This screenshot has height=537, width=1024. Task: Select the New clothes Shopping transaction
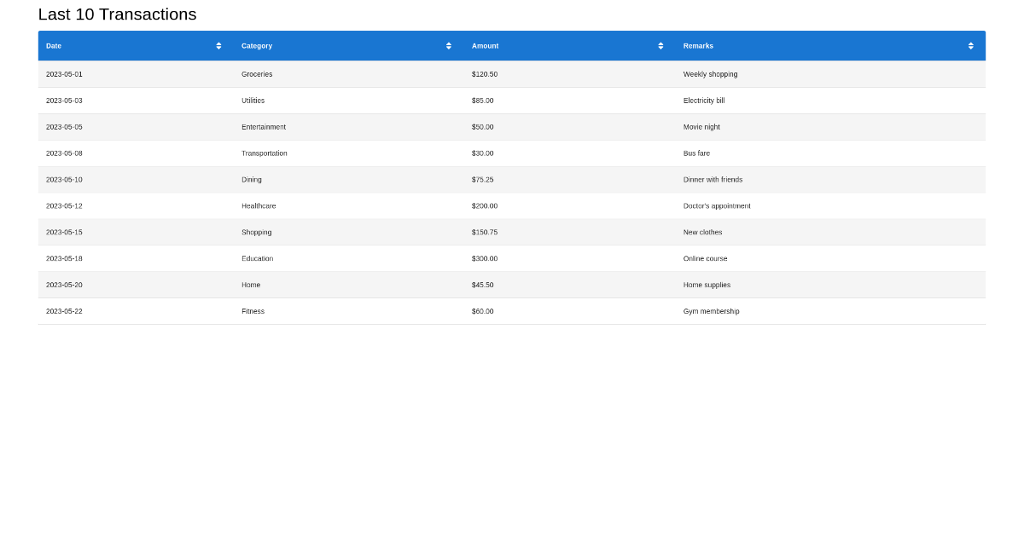pos(341,232)
